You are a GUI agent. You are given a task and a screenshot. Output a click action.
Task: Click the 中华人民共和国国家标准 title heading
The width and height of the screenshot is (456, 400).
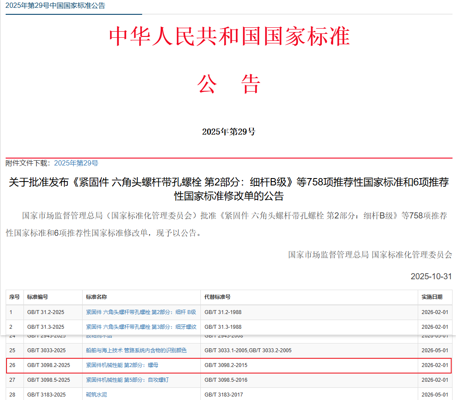click(x=228, y=38)
